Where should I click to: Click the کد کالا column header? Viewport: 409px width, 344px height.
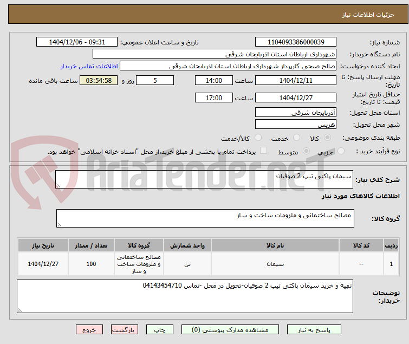coord(361,245)
